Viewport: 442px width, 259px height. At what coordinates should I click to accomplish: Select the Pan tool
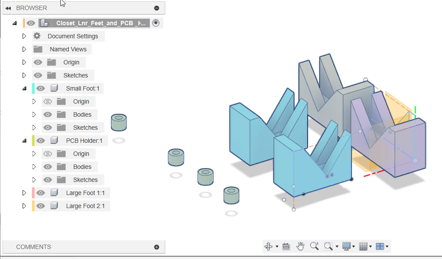300,246
